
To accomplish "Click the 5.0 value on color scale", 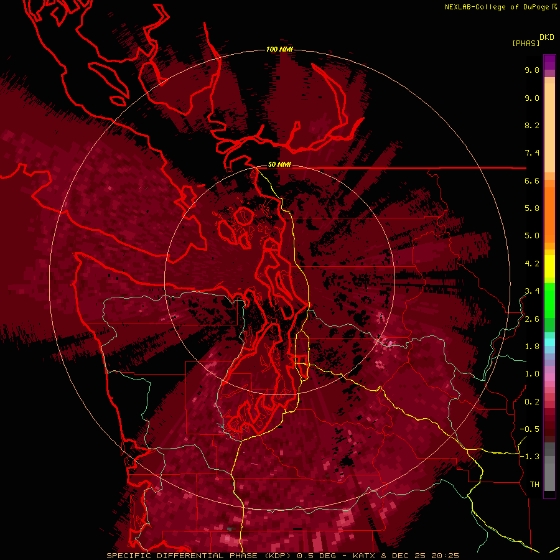I will (x=532, y=236).
